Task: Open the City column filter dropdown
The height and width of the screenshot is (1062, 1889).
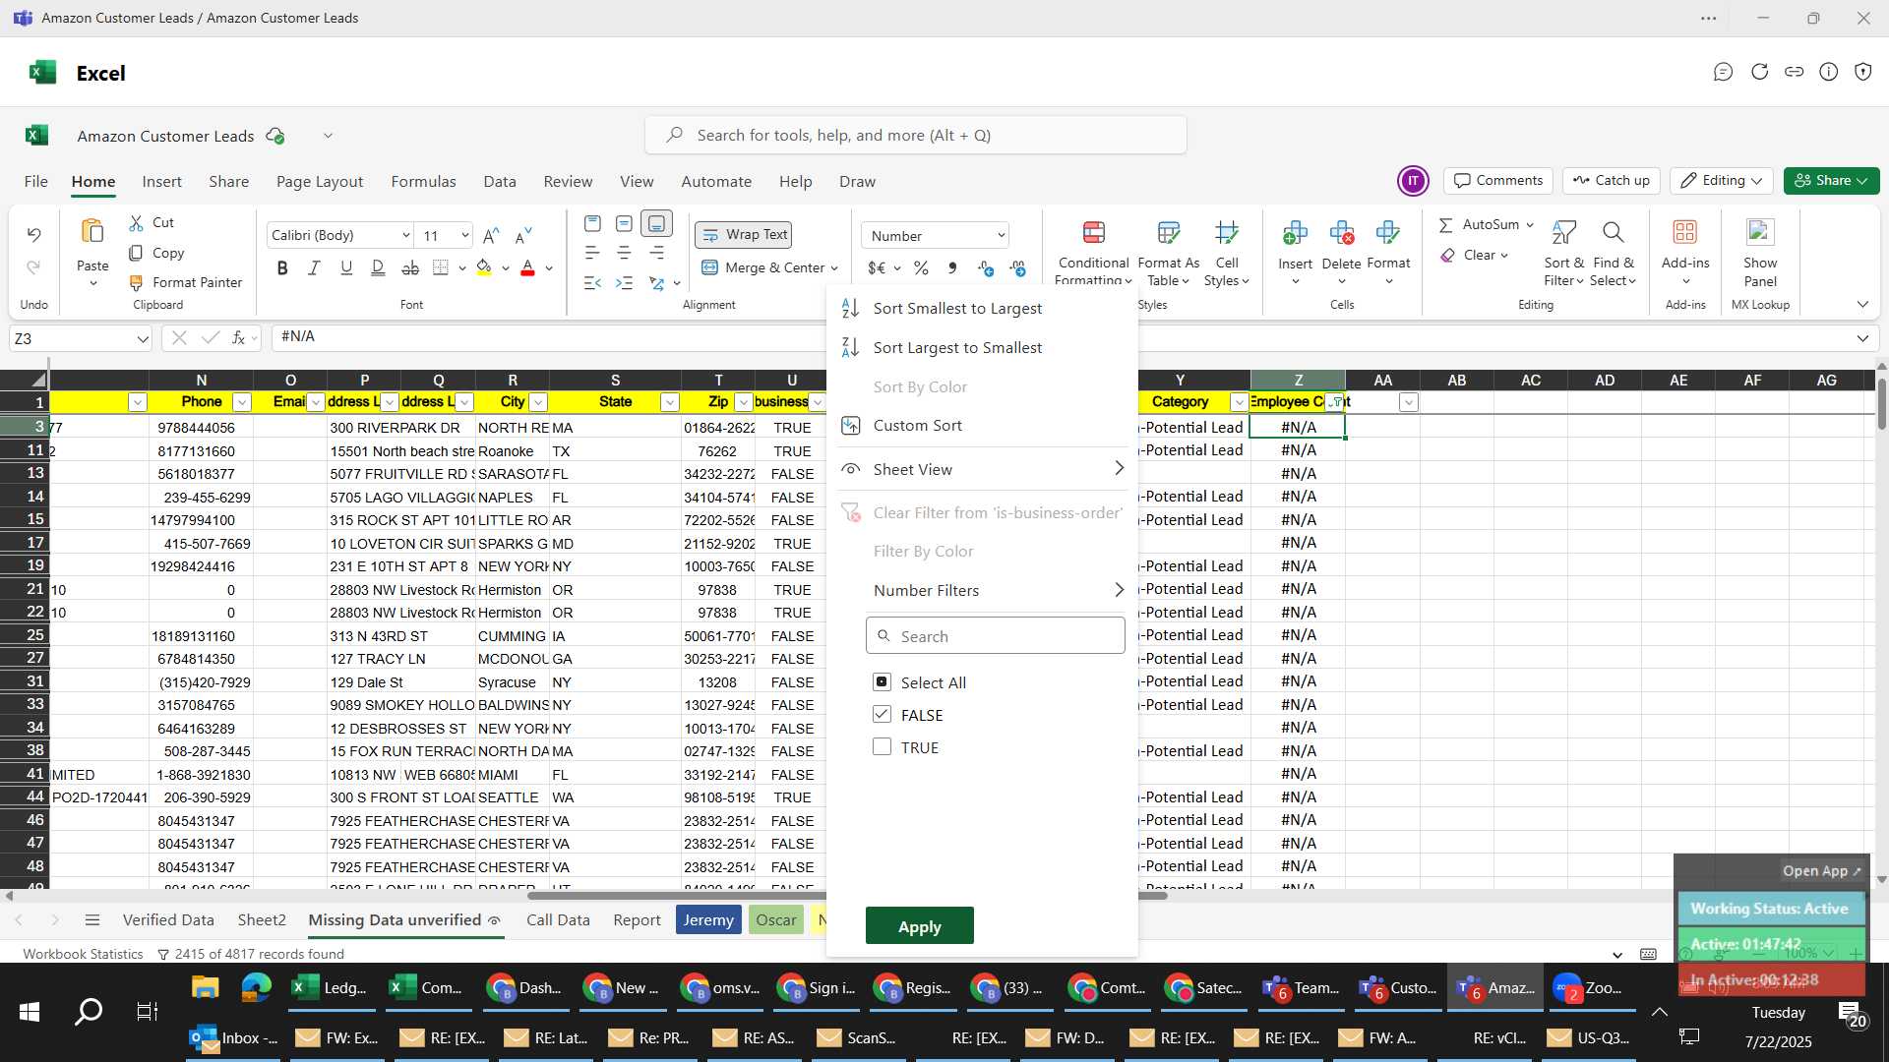Action: [x=538, y=402]
